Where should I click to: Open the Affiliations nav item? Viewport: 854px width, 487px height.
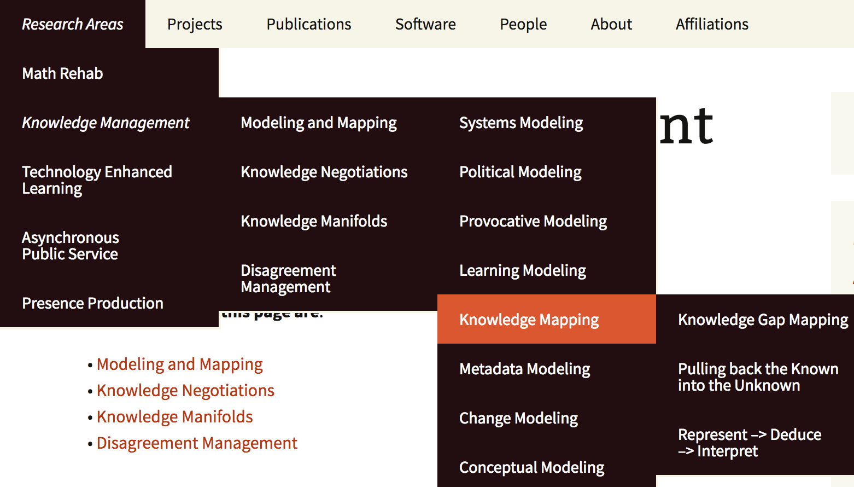pyautogui.click(x=711, y=24)
